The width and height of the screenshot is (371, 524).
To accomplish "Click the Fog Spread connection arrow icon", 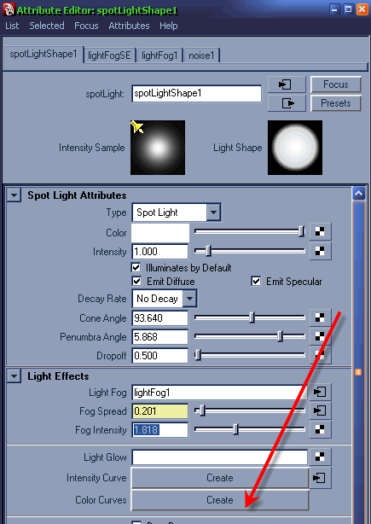I will 320,410.
